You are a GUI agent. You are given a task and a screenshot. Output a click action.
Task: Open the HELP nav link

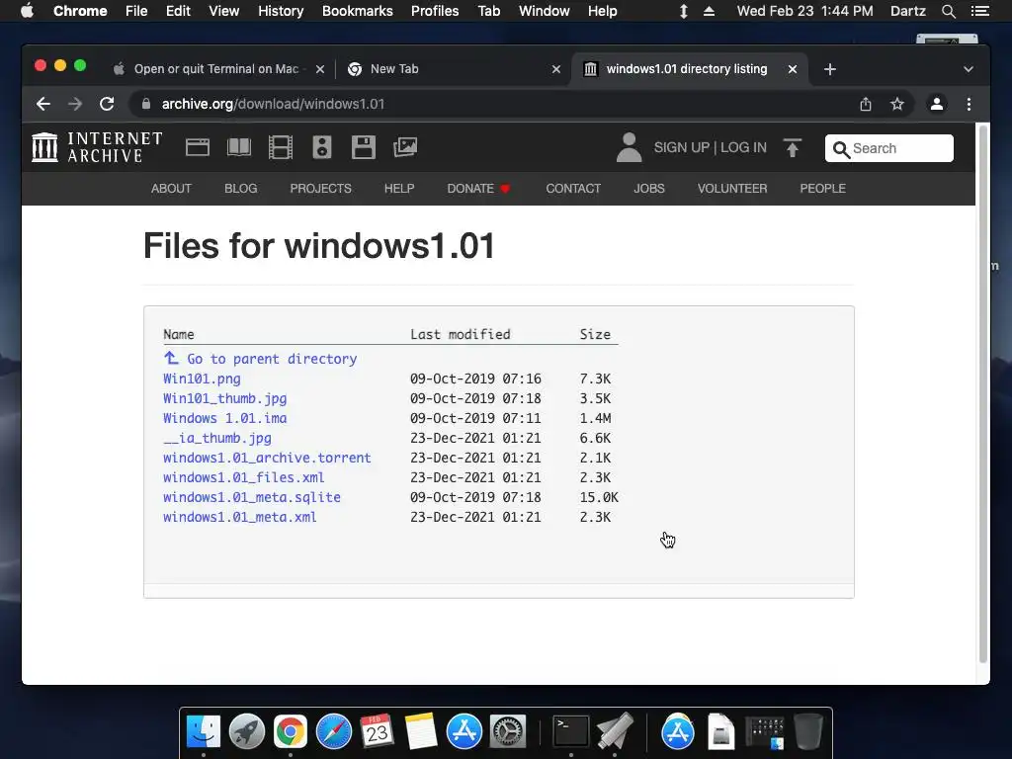pyautogui.click(x=399, y=189)
